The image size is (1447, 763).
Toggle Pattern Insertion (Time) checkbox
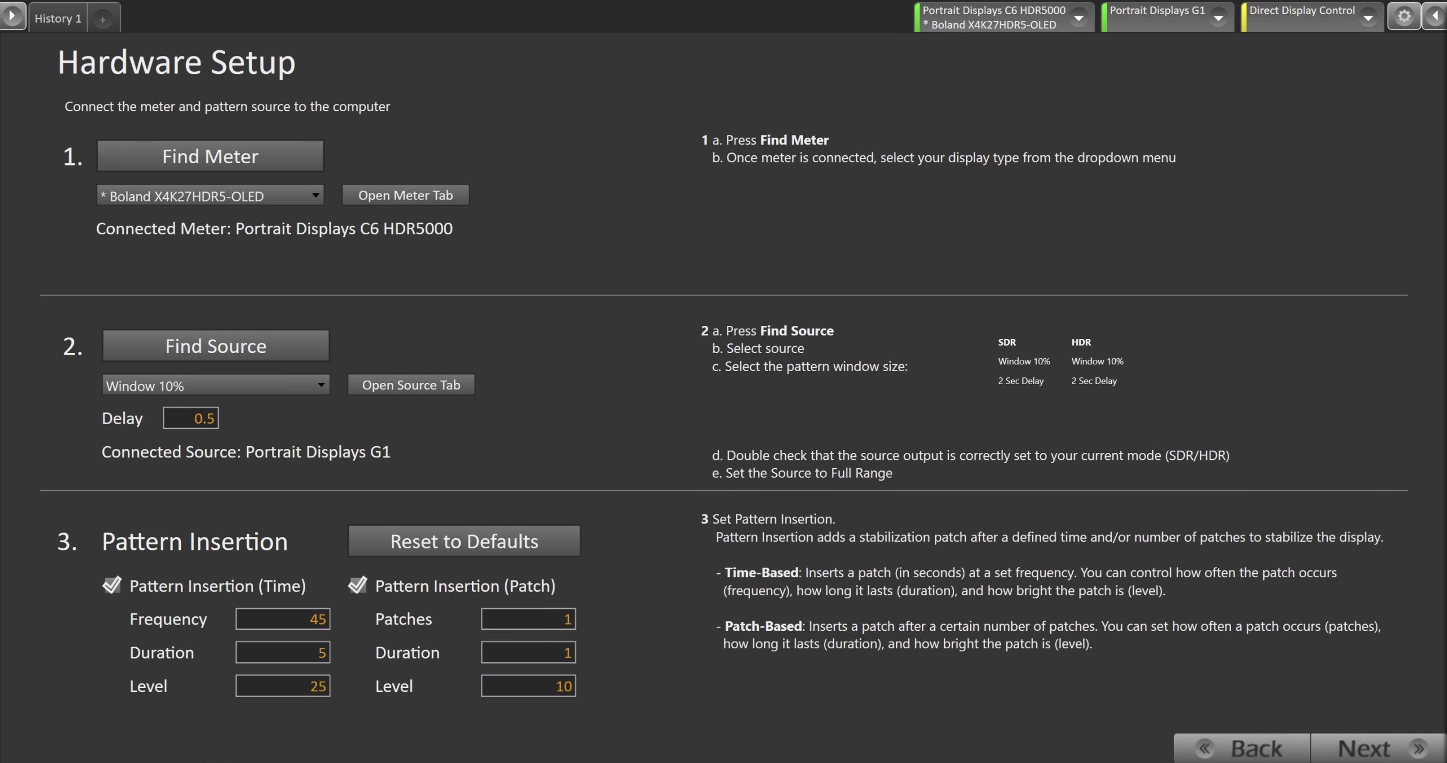click(112, 585)
